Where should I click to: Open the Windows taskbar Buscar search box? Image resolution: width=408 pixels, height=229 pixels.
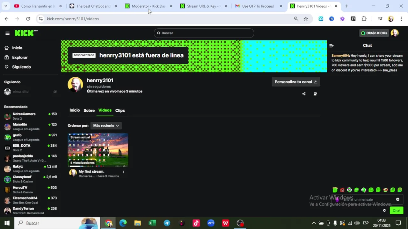pos(57,223)
